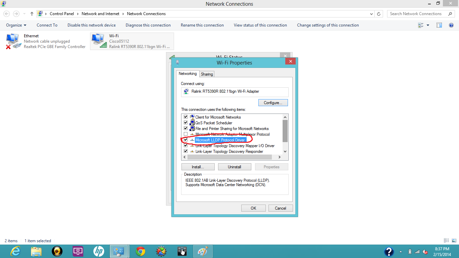
Task: Click the Uninstall button
Action: click(235, 167)
